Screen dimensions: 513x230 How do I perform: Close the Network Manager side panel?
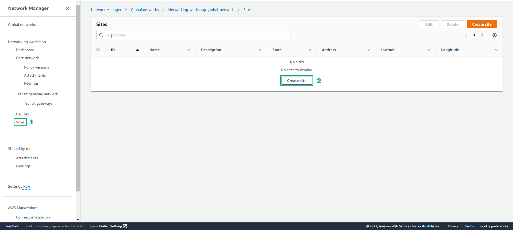pyautogui.click(x=68, y=8)
